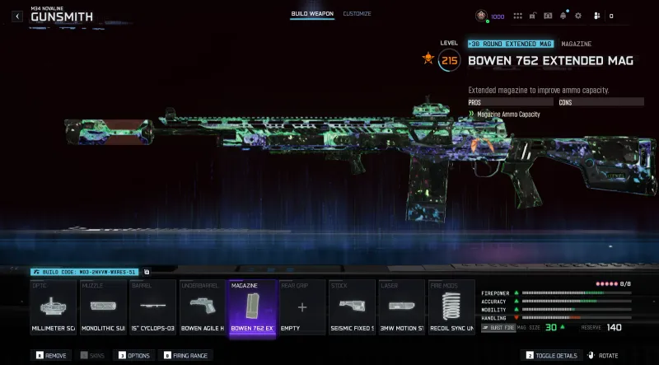Click the Handling red down arrow

pyautogui.click(x=516, y=318)
